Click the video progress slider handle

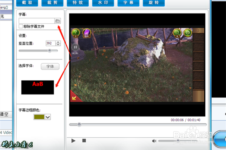click(x=79, y=124)
